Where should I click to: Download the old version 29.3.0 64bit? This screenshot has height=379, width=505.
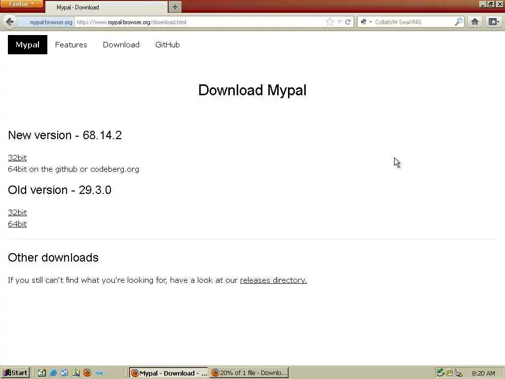[17, 224]
